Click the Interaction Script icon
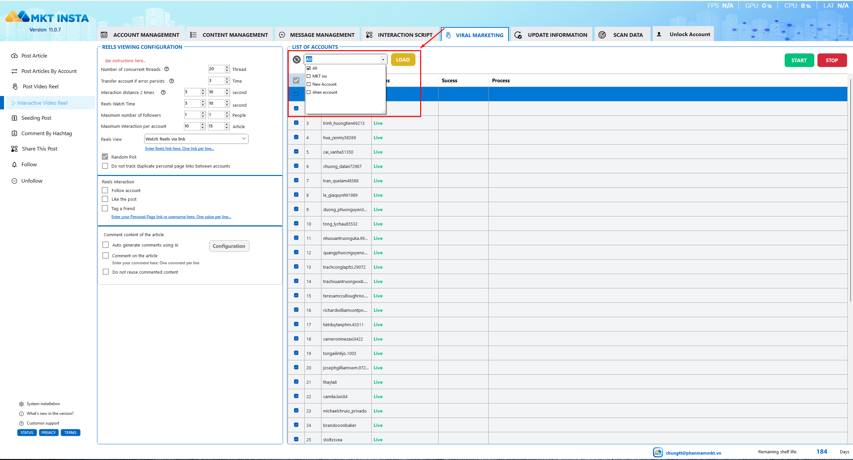 [x=369, y=35]
